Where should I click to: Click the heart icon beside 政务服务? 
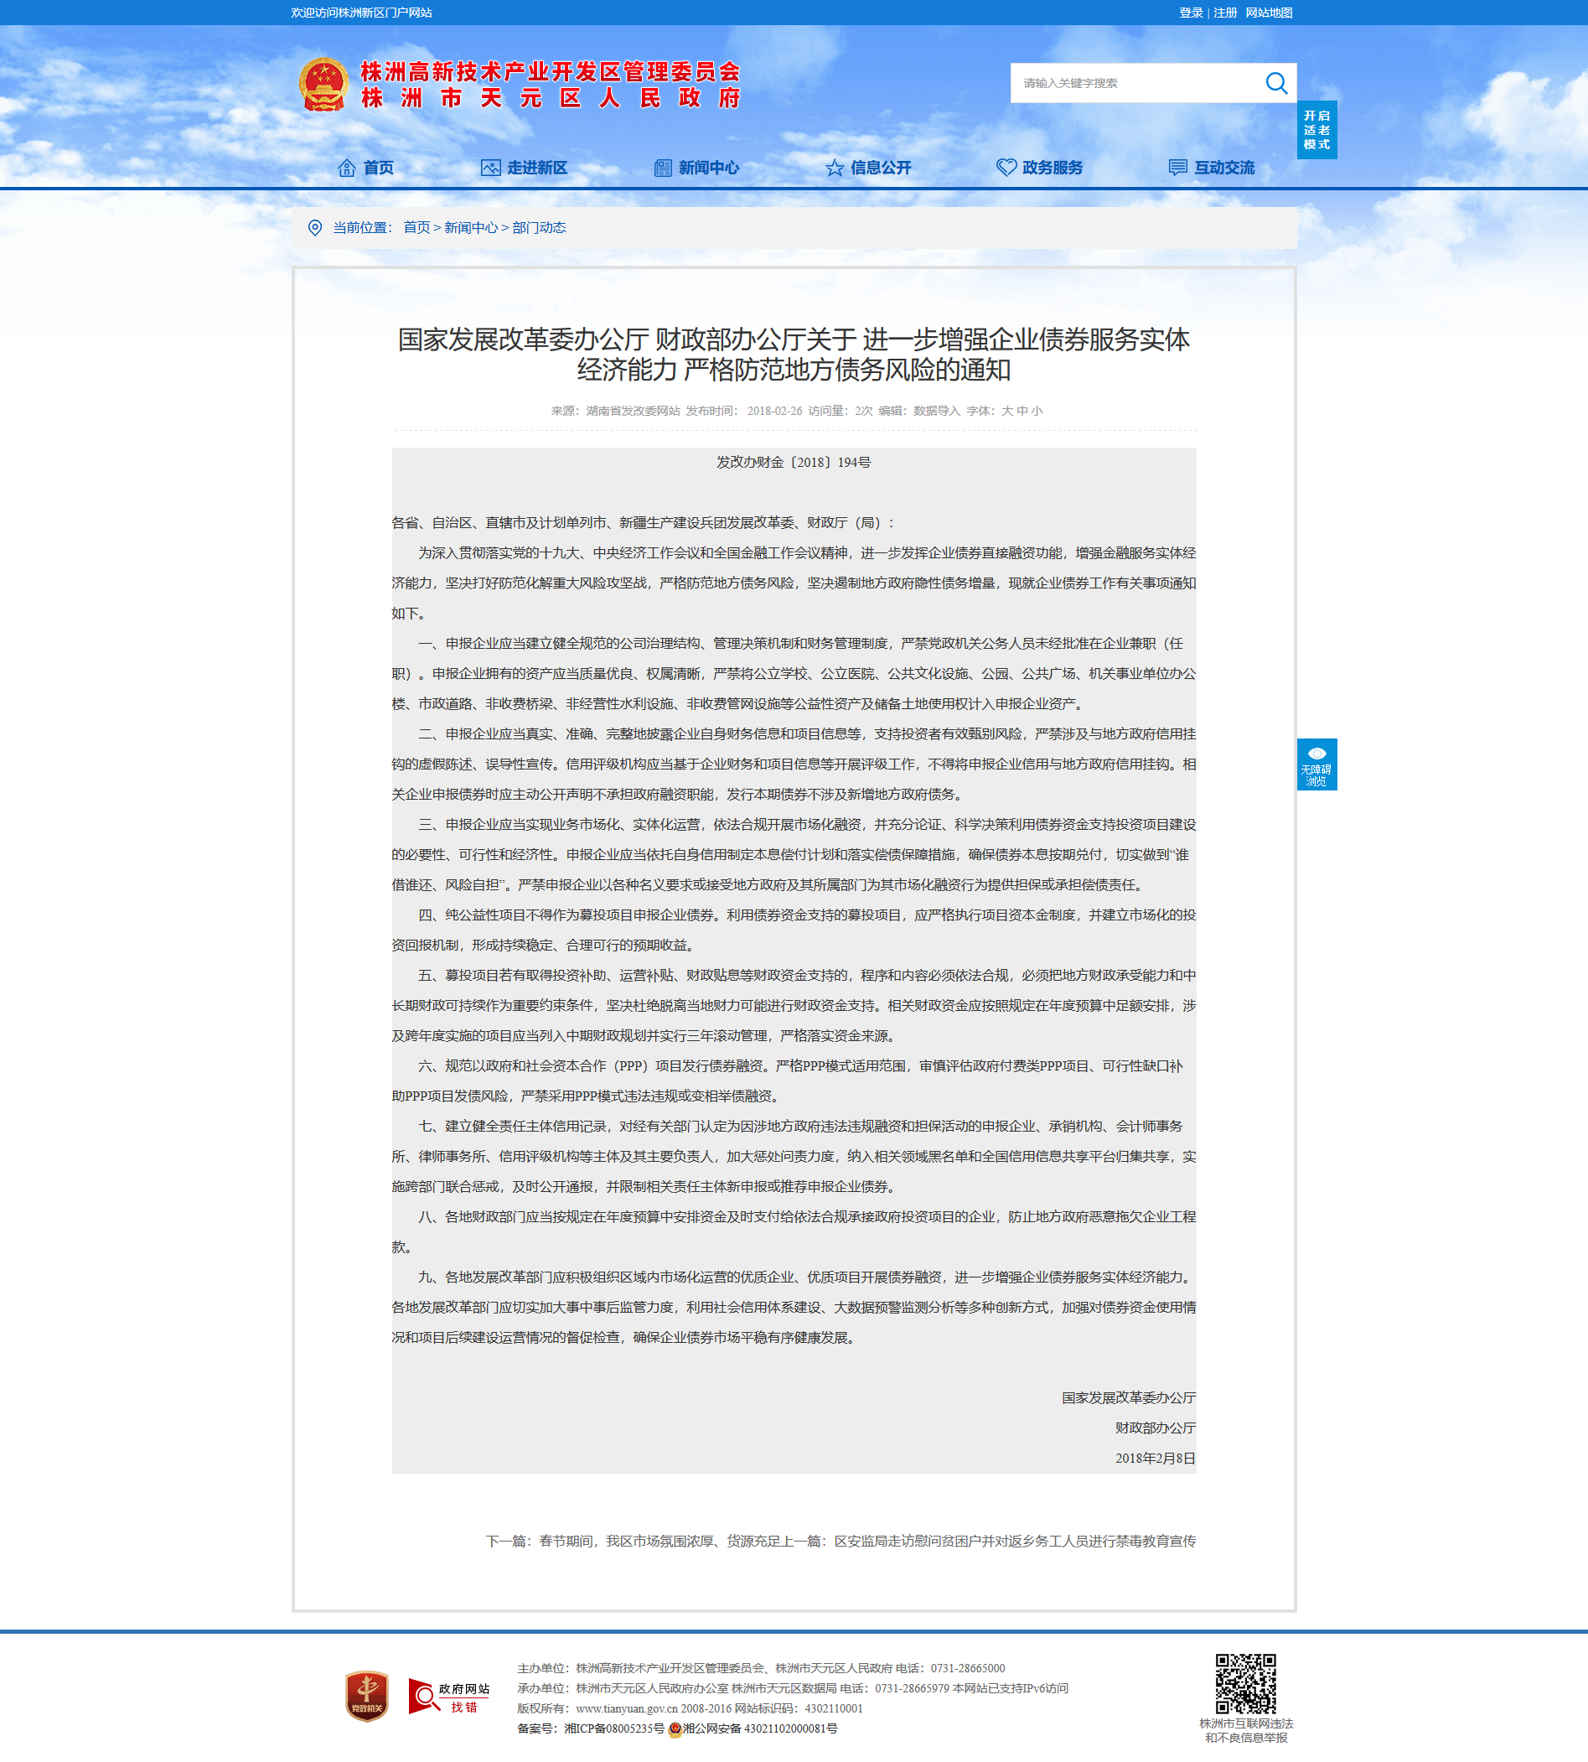[x=1006, y=168]
